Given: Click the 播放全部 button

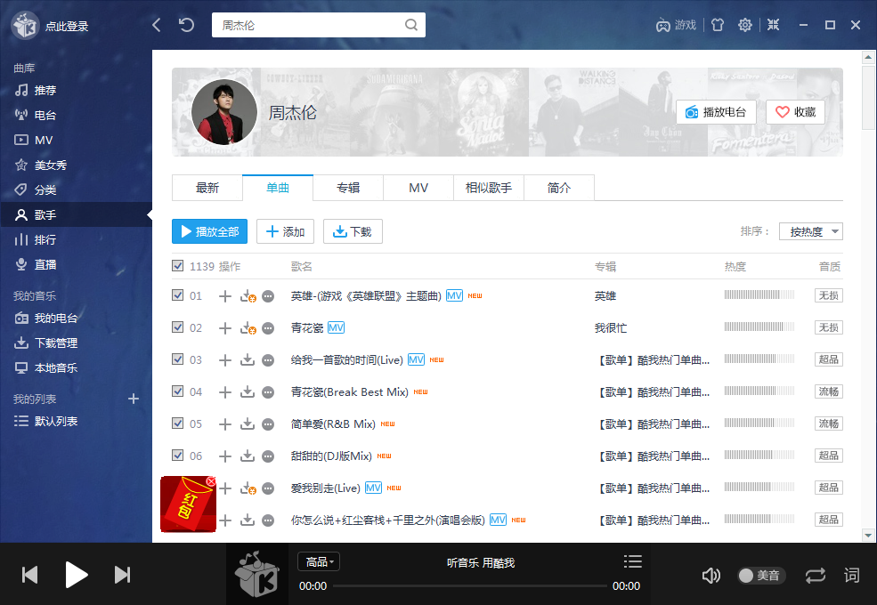Looking at the screenshot, I should coord(209,231).
